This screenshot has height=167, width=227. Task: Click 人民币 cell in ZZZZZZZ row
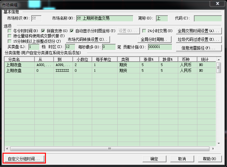(x=187, y=70)
